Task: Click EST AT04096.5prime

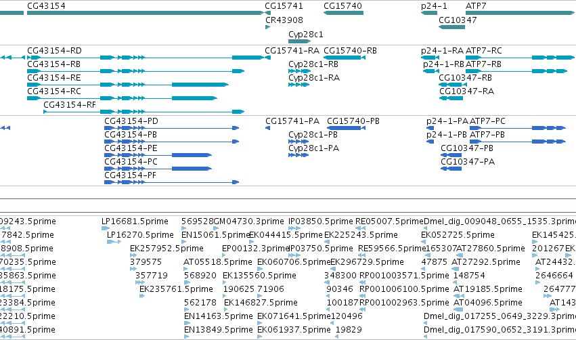Action: coord(488,303)
